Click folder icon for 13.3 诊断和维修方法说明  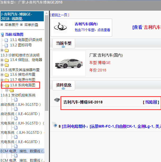(7, 51)
